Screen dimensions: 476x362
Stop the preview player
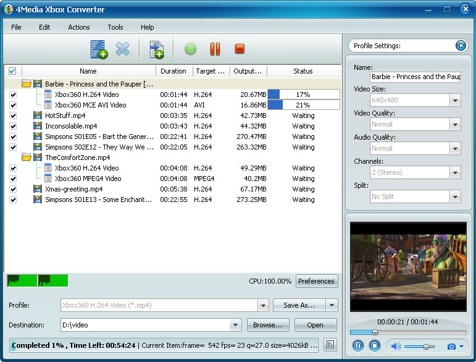[375, 346]
